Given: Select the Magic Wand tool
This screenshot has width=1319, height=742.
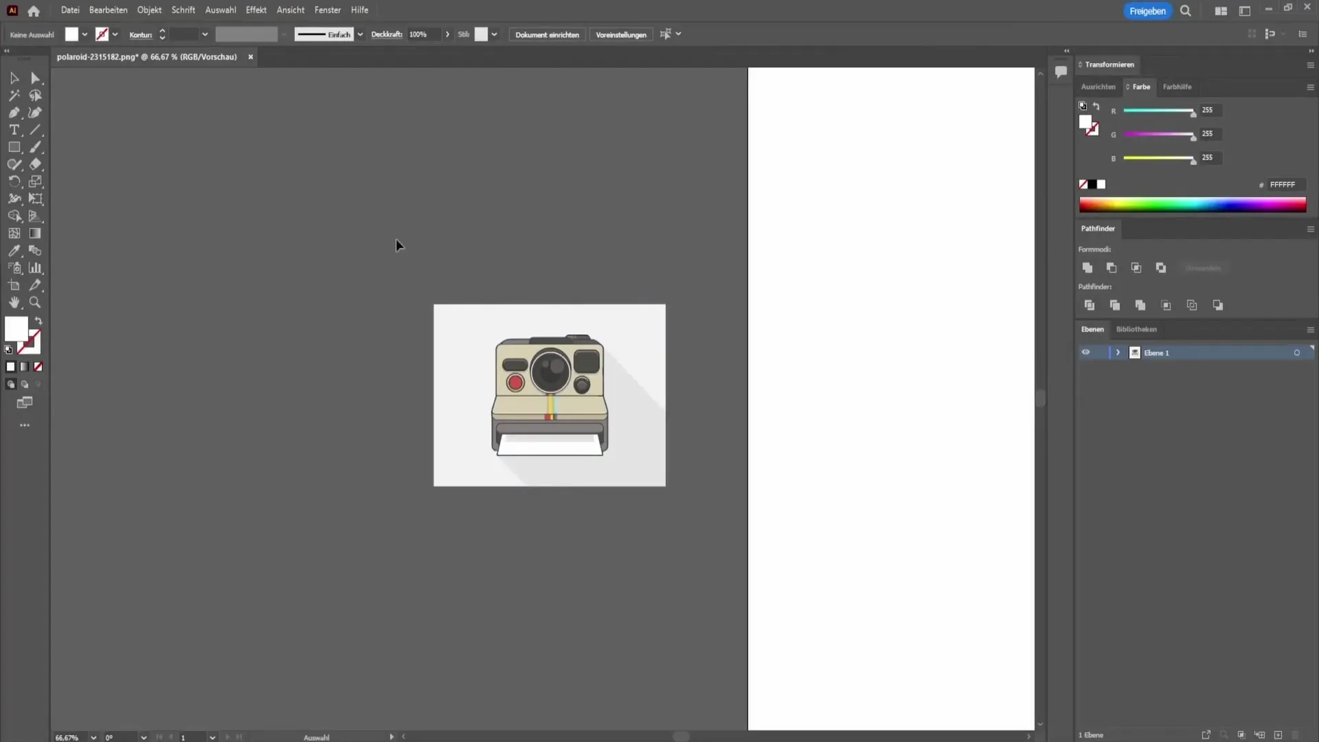Looking at the screenshot, I should coord(14,95).
